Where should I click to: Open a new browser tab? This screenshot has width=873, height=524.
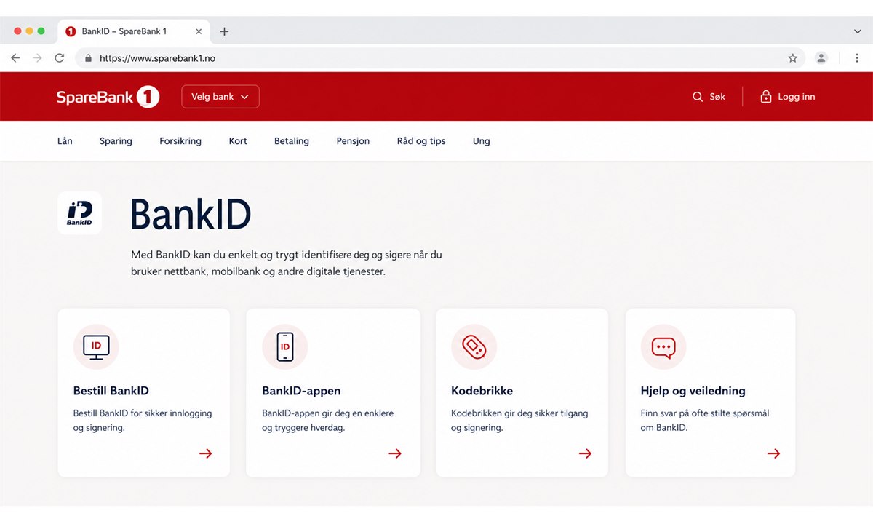coord(224,31)
